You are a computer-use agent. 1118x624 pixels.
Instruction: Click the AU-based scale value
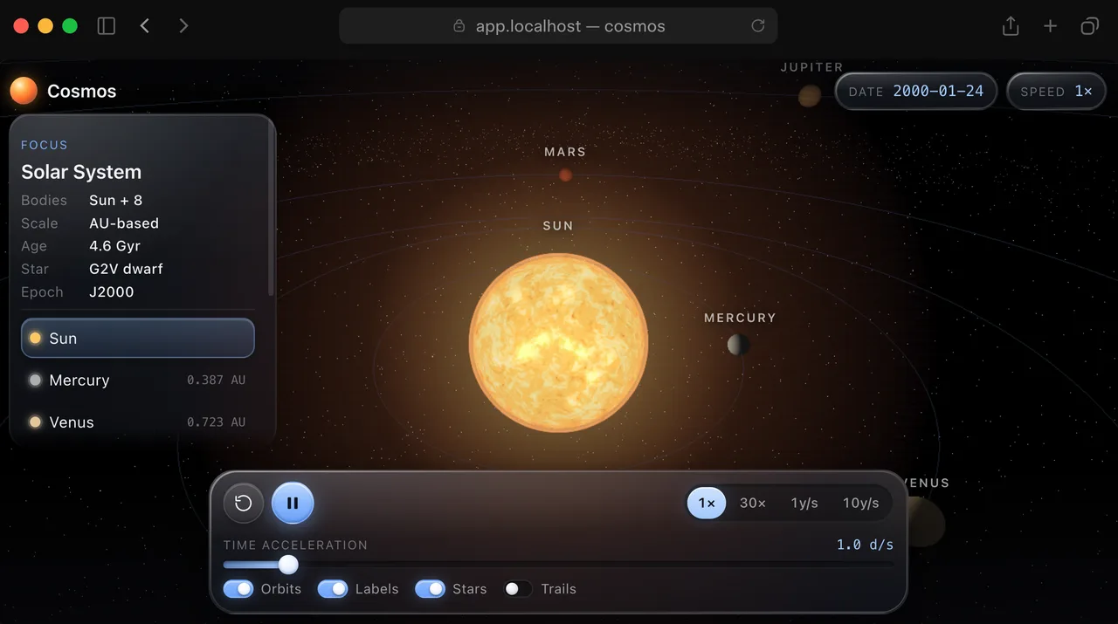124,223
